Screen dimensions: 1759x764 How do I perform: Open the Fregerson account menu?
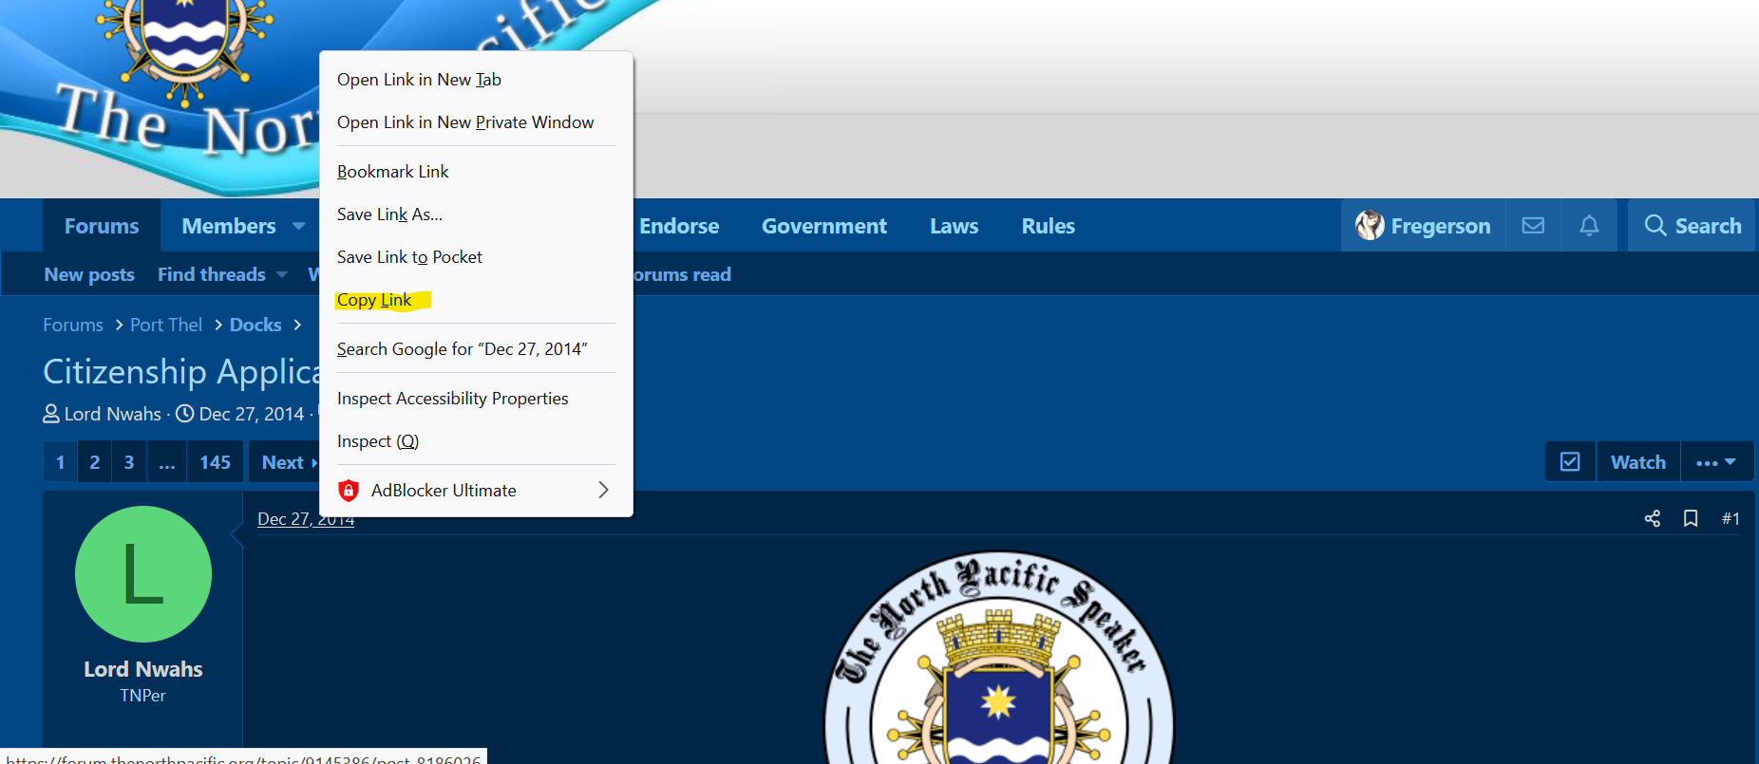pos(1423,226)
